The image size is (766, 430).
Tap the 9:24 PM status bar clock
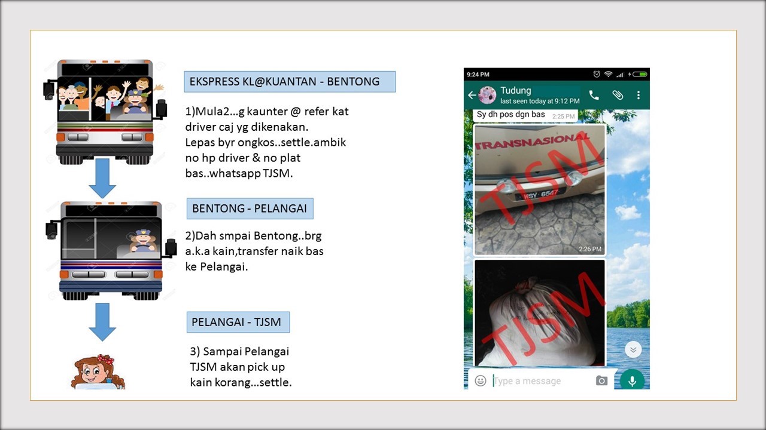pos(478,74)
